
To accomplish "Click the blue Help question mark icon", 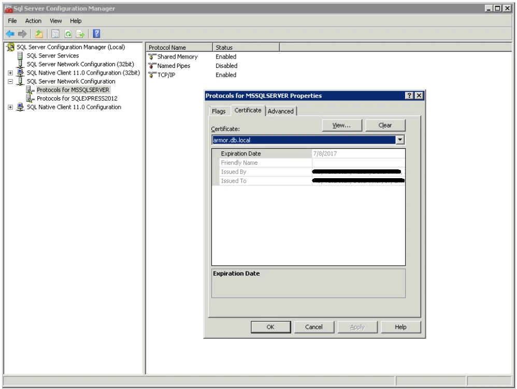I will 96,34.
